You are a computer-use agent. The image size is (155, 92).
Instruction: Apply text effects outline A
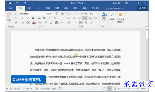click(x=23, y=22)
